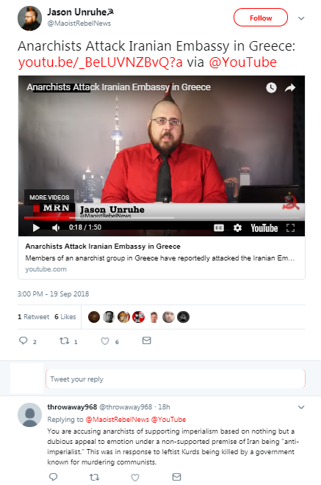Follow Jason Unruhe's account

coord(261,18)
